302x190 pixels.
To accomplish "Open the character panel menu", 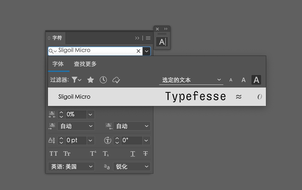I will 148,38.
